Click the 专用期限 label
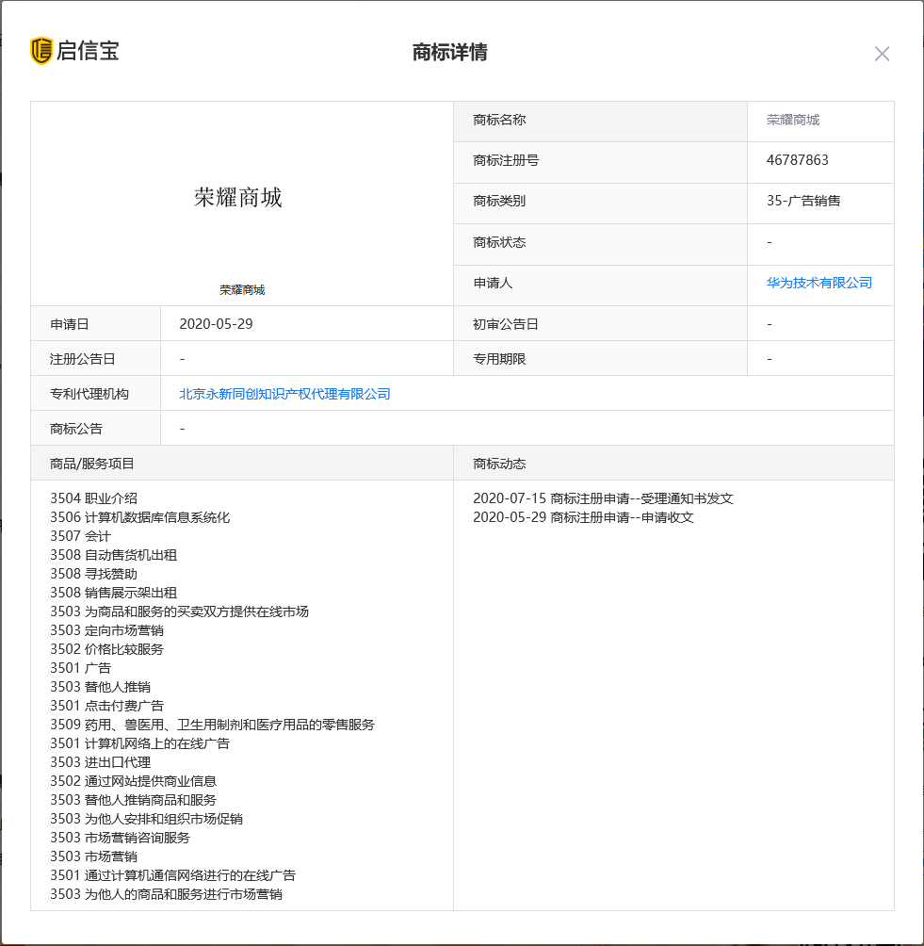Screen dimensions: 924x946 (499, 359)
